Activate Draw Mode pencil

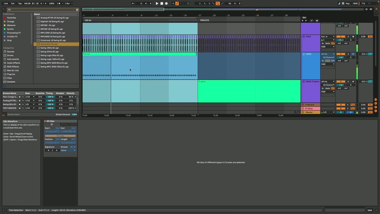coord(339,3)
